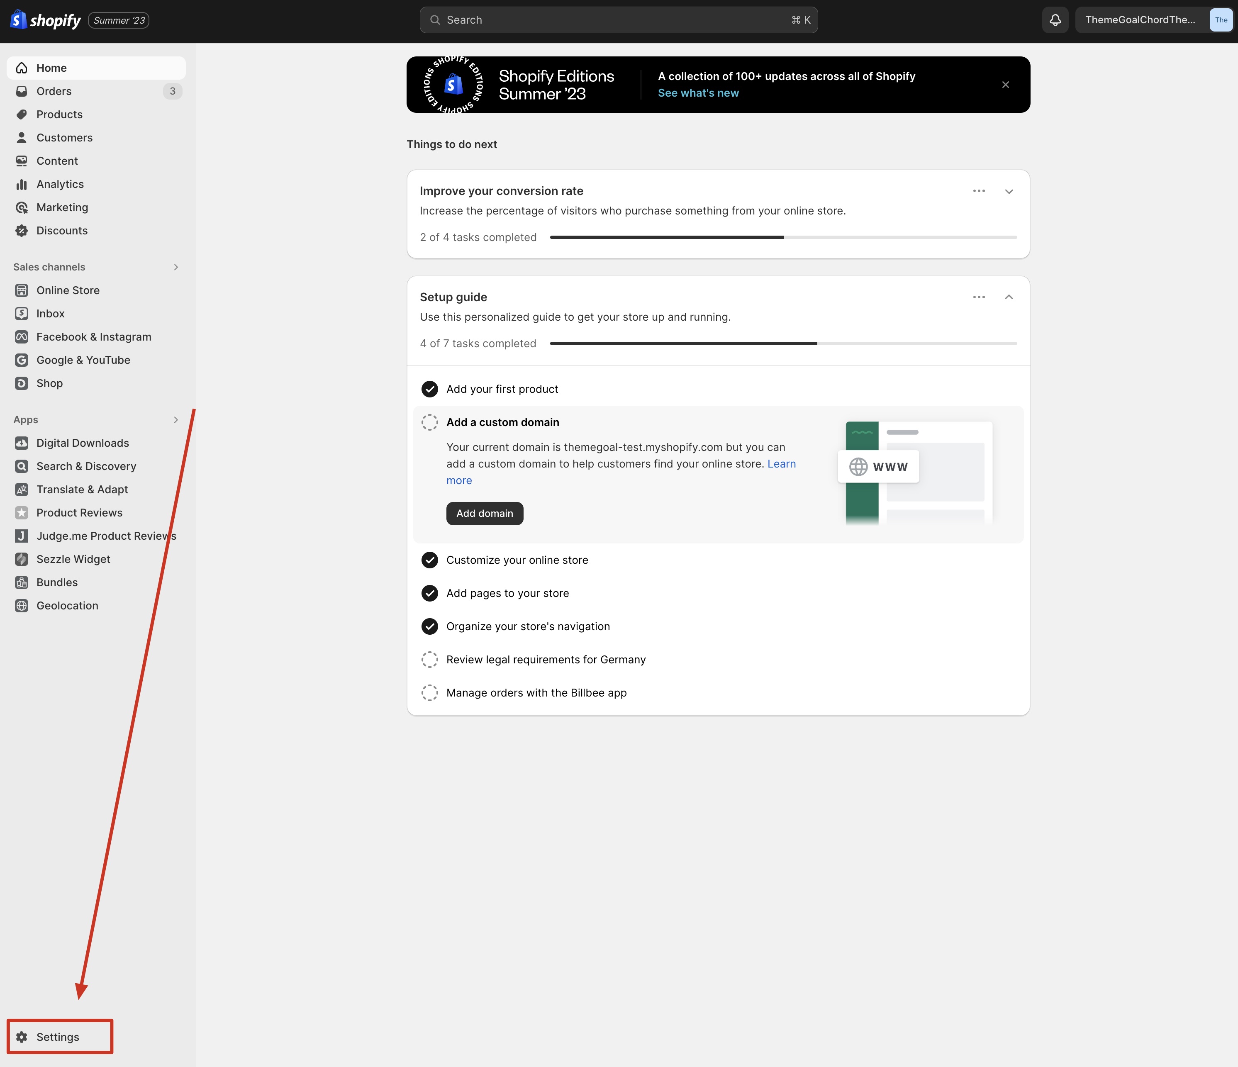The image size is (1238, 1067).
Task: Uncheck the Add your first product task
Action: [x=429, y=389]
